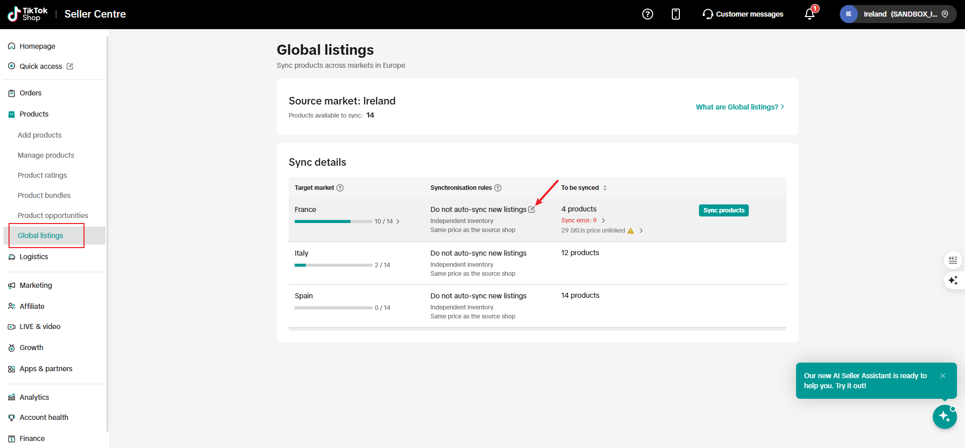
Task: Click the Source market: Ireland heading
Action: tap(342, 101)
